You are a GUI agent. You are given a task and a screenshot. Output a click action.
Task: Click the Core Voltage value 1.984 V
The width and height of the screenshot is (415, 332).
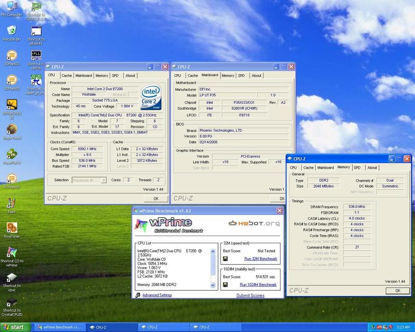127,106
